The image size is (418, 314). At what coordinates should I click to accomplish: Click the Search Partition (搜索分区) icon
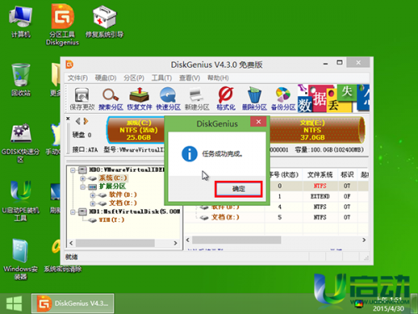(110, 98)
